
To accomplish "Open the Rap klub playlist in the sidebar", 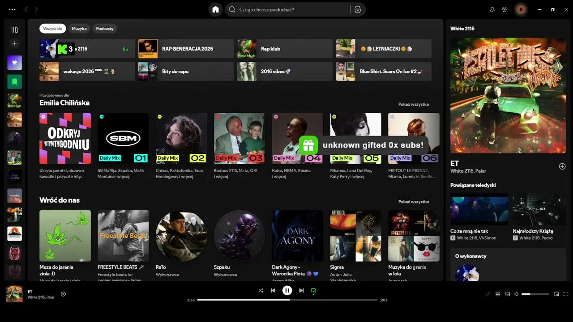I will click(x=14, y=101).
